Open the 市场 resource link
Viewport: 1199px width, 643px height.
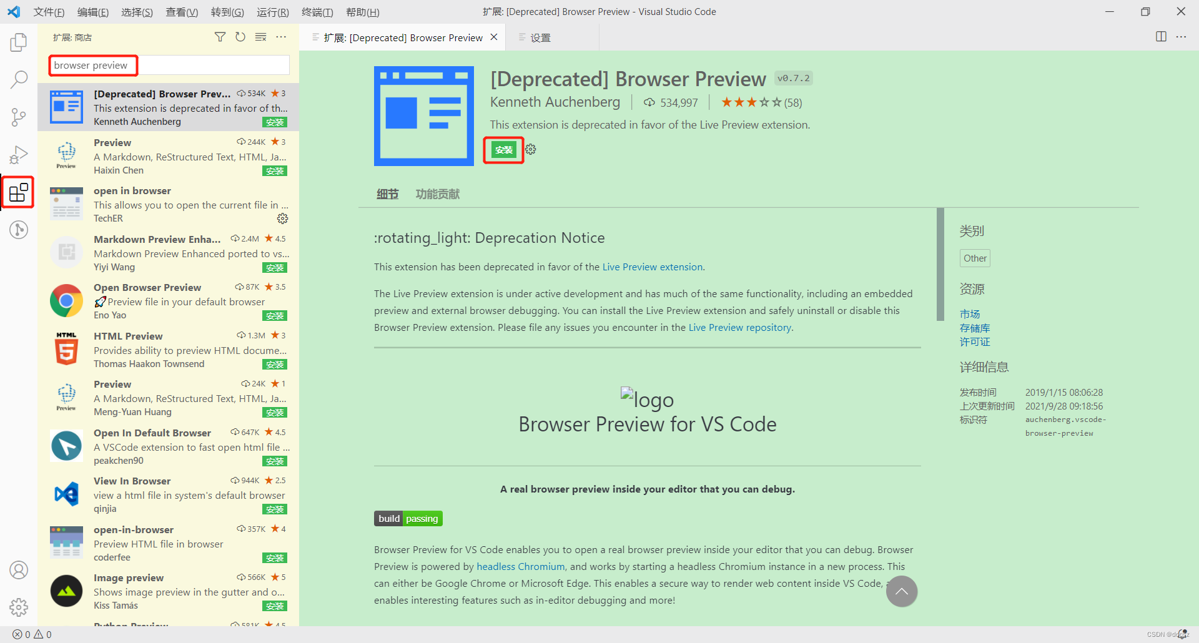pyautogui.click(x=970, y=314)
